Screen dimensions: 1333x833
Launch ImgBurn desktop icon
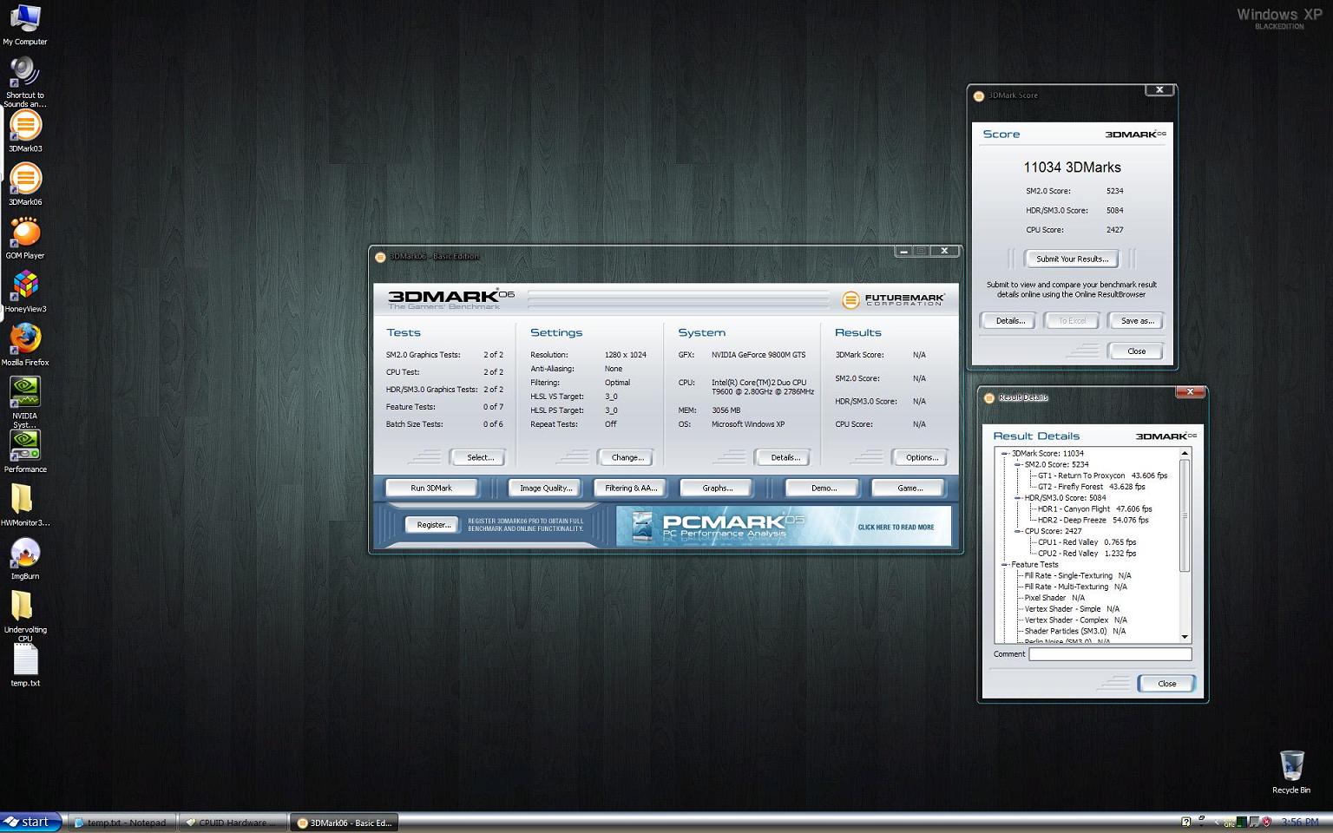[25, 559]
